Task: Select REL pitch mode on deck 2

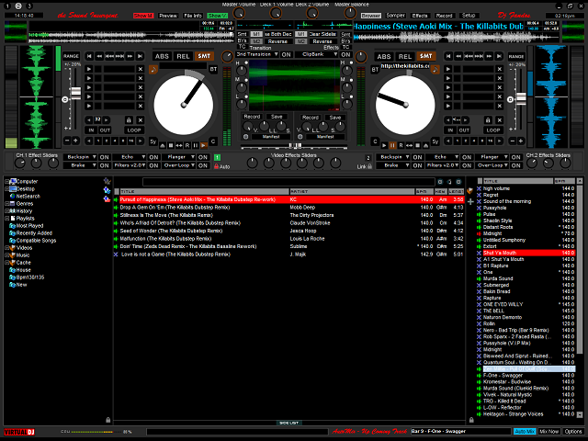Action: [x=405, y=57]
